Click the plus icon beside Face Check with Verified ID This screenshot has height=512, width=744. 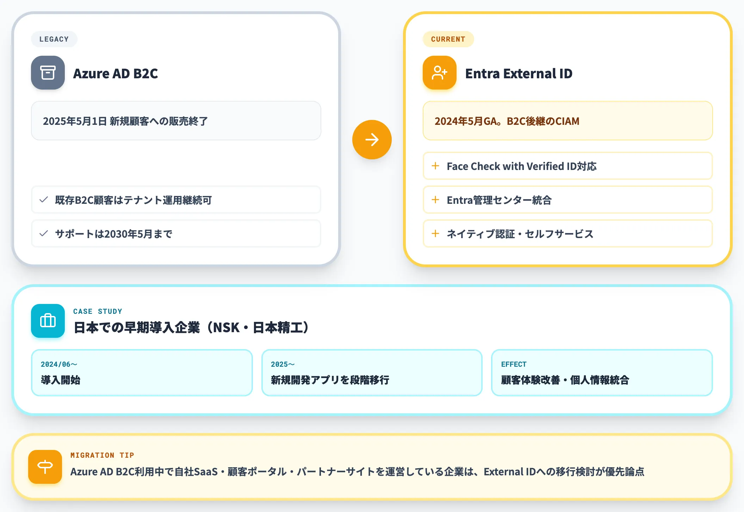click(x=435, y=166)
